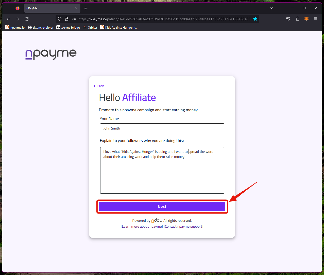Open the list all tabs dropdown arrow
The height and width of the screenshot is (275, 324).
tap(271, 8)
